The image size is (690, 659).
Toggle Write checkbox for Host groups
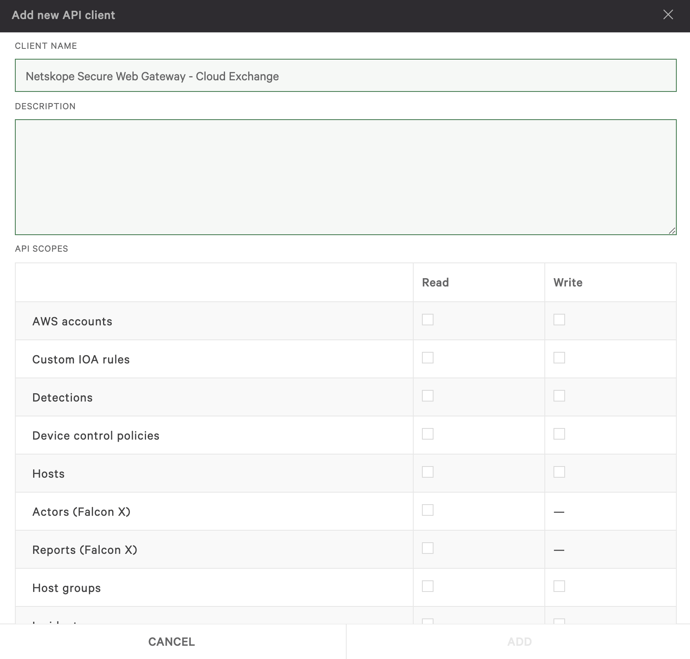tap(559, 586)
